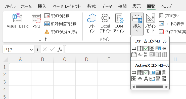Click right arrow of controls panel scrollbar

[166, 87]
